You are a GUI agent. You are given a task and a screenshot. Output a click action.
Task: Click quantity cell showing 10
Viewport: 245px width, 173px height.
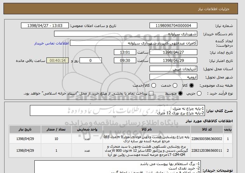[56, 139]
